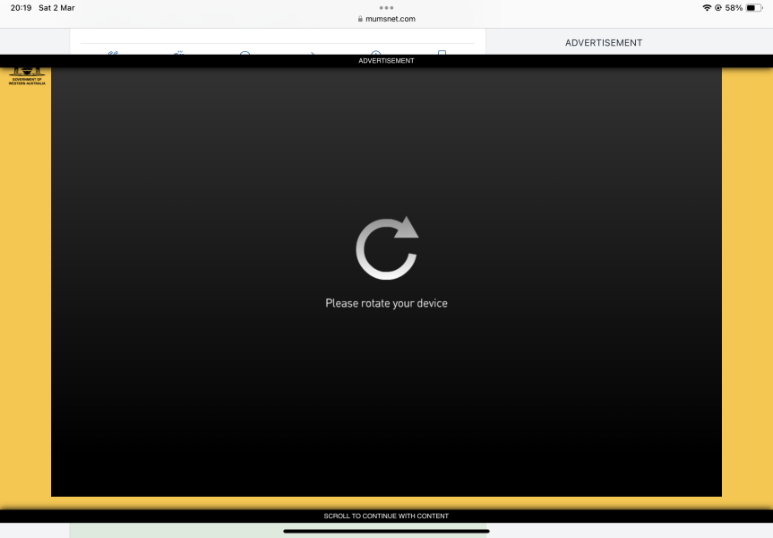773x538 pixels.
Task: Open the emoji reaction icon
Action: click(x=178, y=55)
